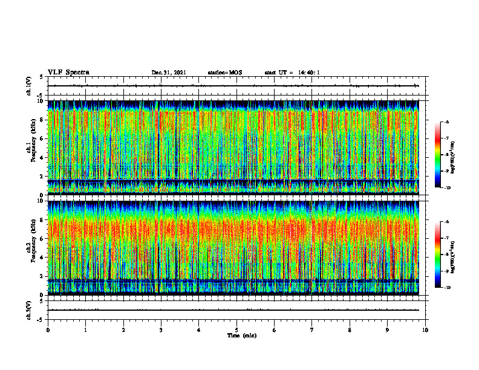Click the "VLF Spectra" plot title
This screenshot has width=479, height=370.
(68, 73)
